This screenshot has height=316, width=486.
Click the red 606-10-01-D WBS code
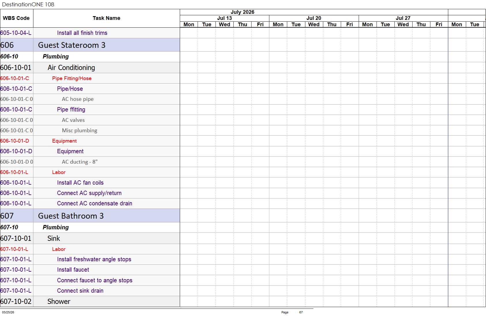pos(15,141)
